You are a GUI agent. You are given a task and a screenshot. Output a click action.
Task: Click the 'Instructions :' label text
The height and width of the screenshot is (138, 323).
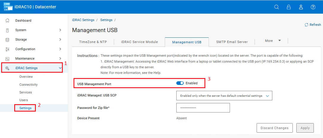point(88,56)
